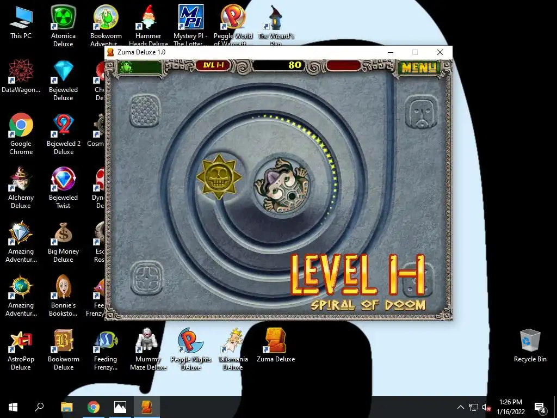
Task: Click the red Zuma progress bar
Action: (343, 66)
